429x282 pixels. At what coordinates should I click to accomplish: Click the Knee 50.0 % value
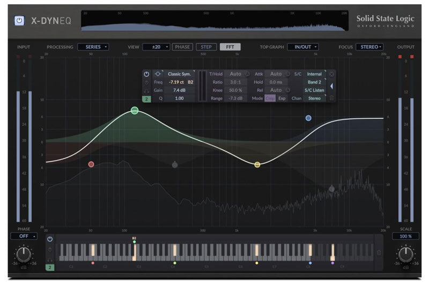pos(235,90)
